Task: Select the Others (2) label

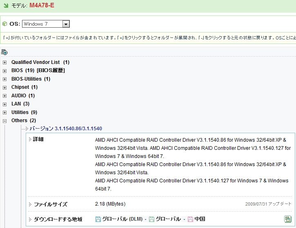Action: (24, 121)
